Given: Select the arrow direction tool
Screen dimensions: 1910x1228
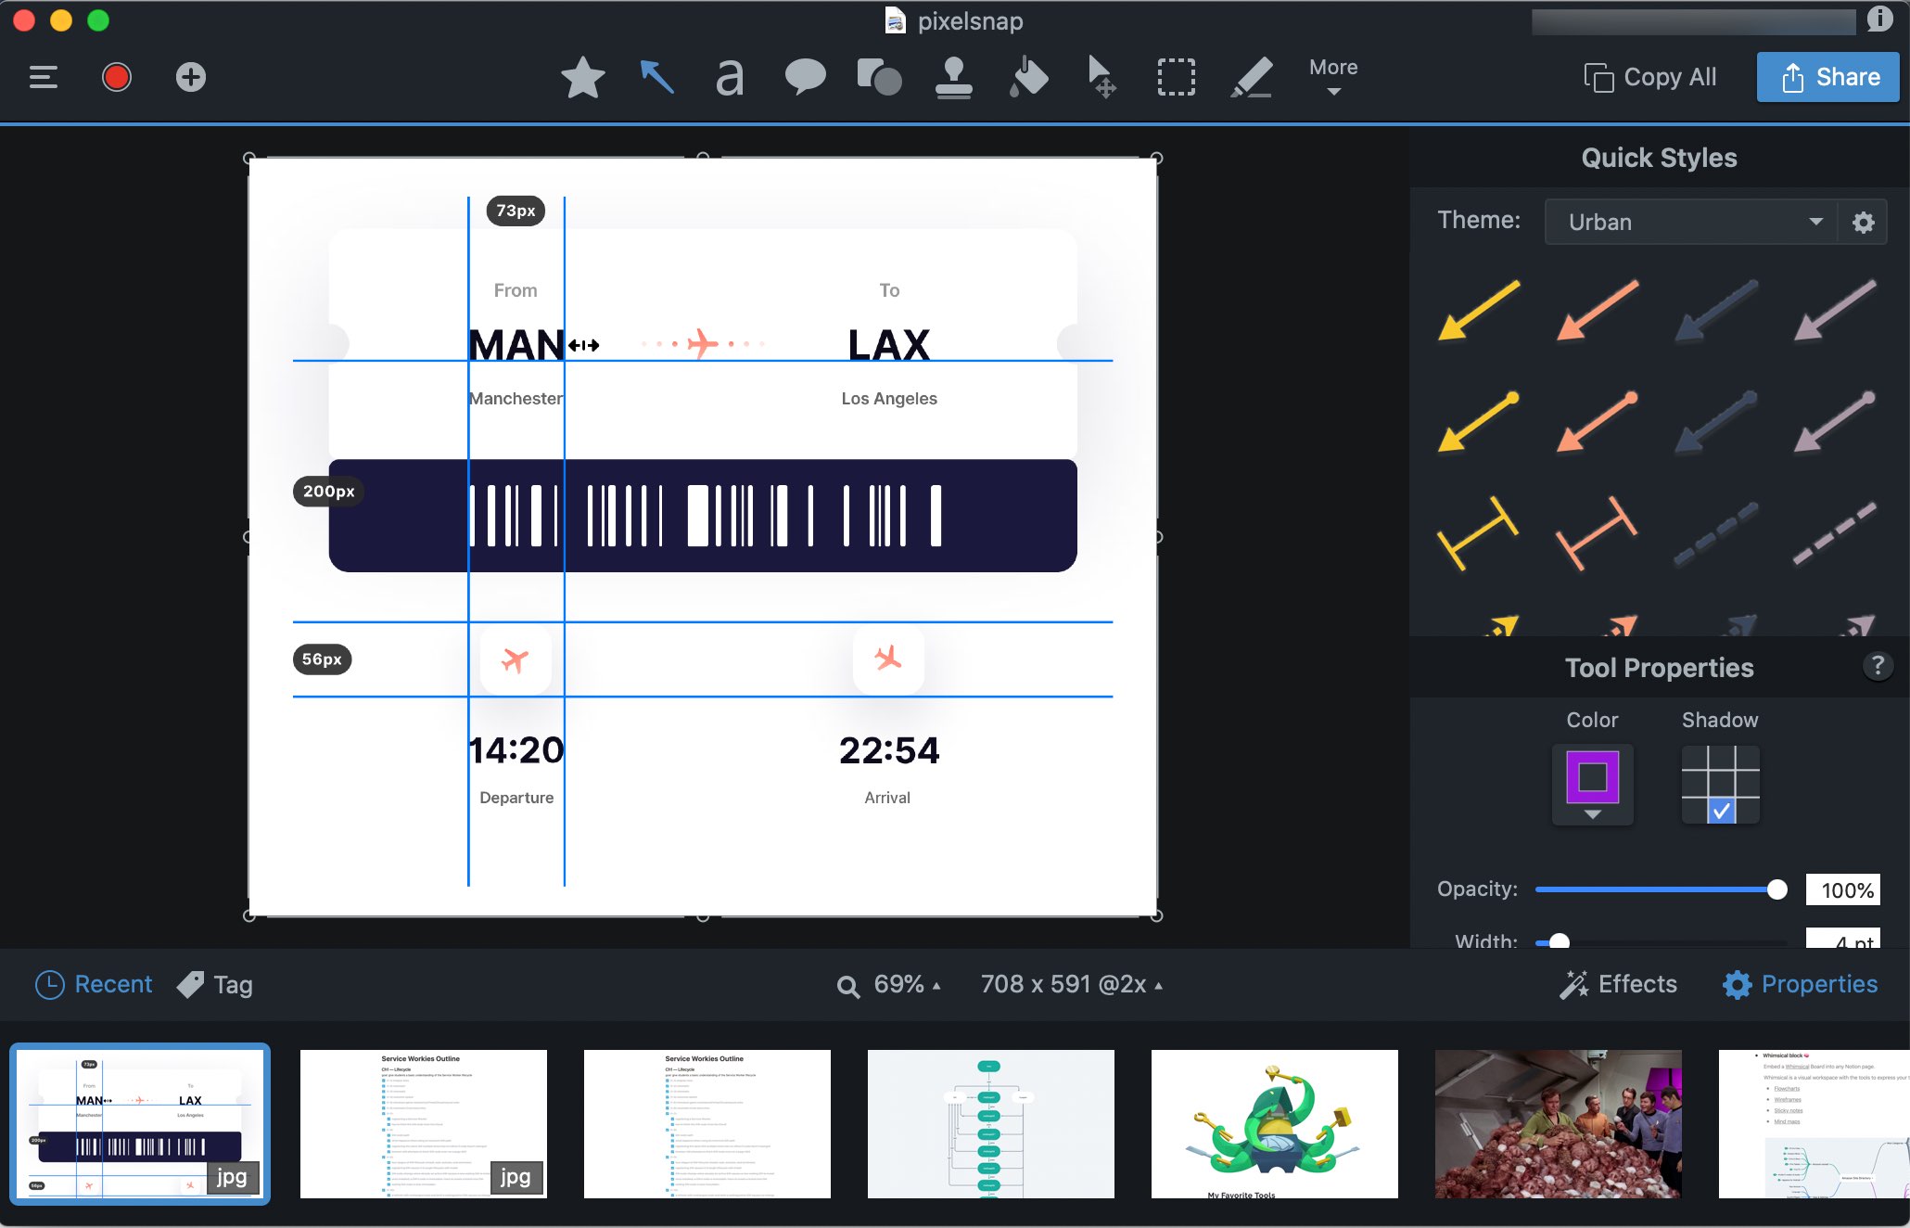Looking at the screenshot, I should coord(657,77).
